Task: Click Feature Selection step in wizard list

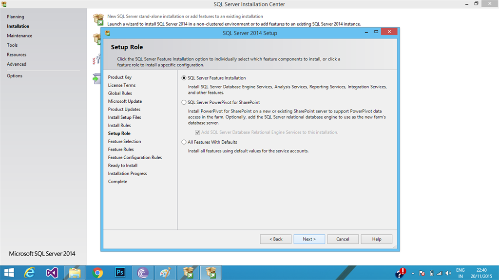Action: [x=124, y=141]
